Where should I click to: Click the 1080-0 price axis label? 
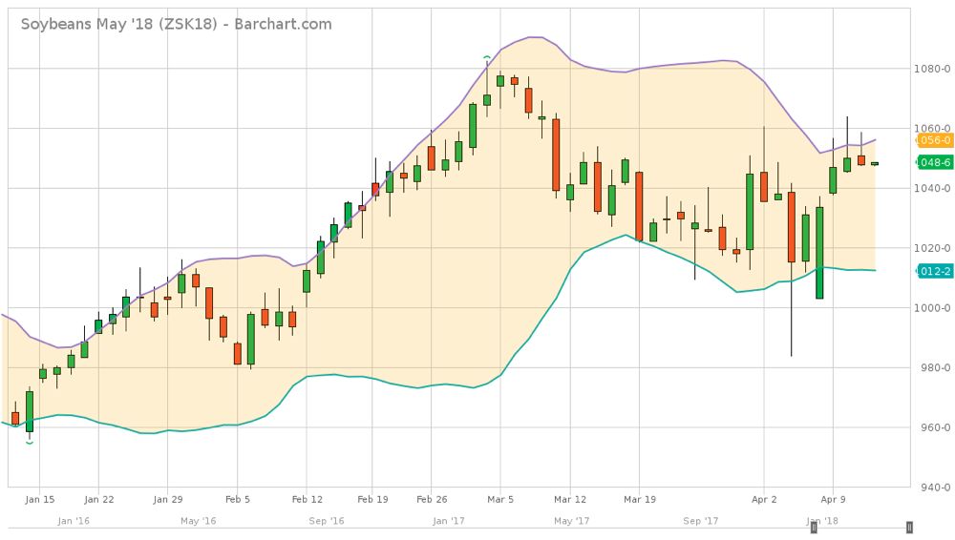pos(932,69)
